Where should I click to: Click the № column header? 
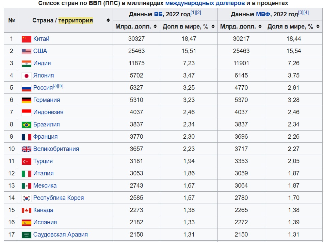pos(11,20)
